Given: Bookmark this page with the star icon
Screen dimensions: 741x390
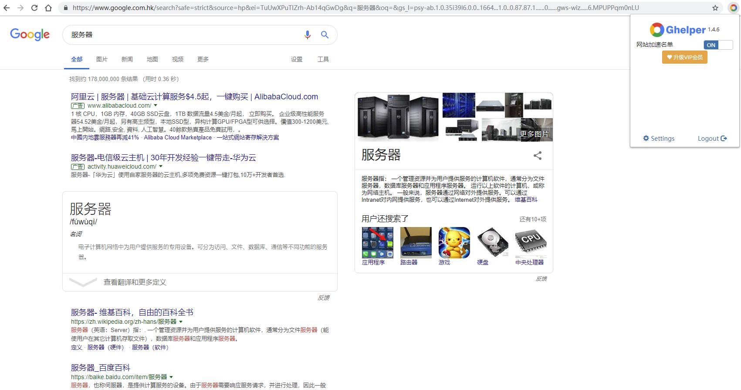Looking at the screenshot, I should point(715,8).
